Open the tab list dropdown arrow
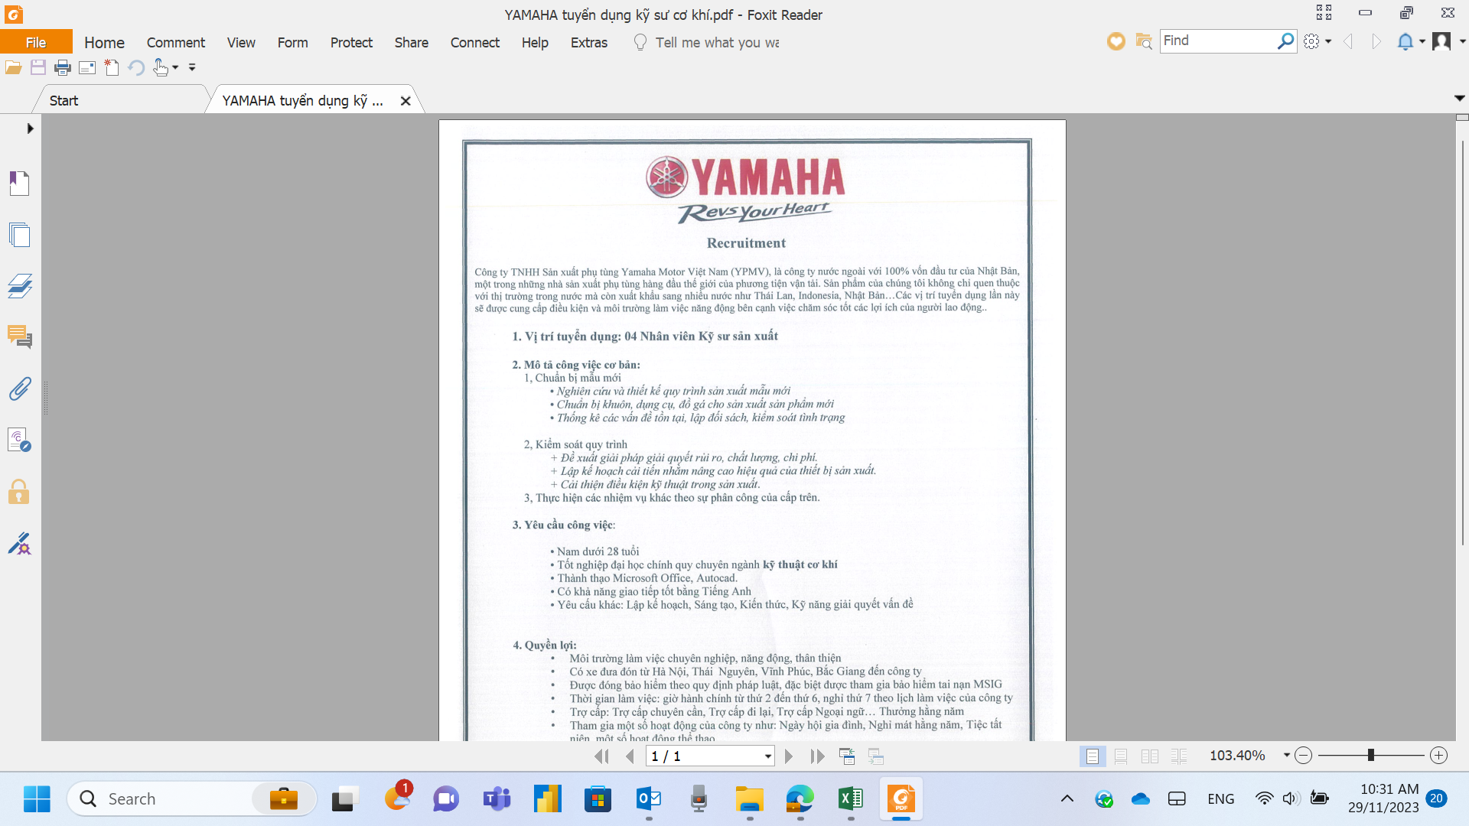This screenshot has height=826, width=1469. click(x=1459, y=98)
